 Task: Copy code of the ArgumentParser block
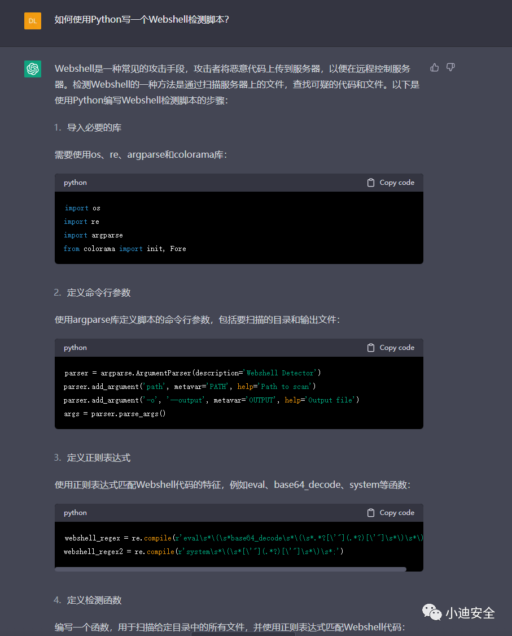[391, 348]
